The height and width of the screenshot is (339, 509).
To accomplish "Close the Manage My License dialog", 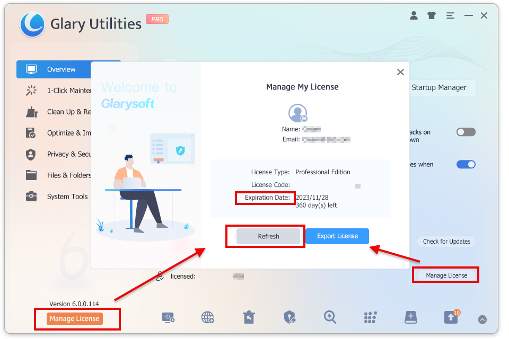I will point(401,72).
